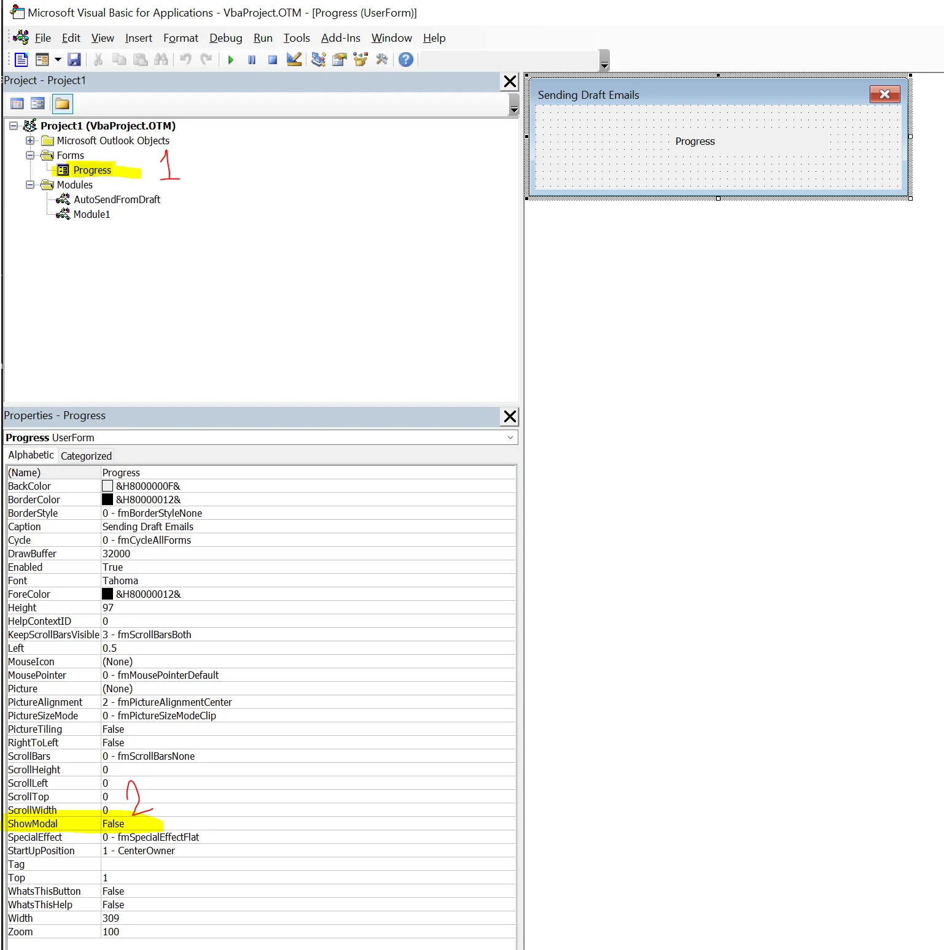The image size is (944, 950).
Task: Open the File menu
Action: point(43,38)
